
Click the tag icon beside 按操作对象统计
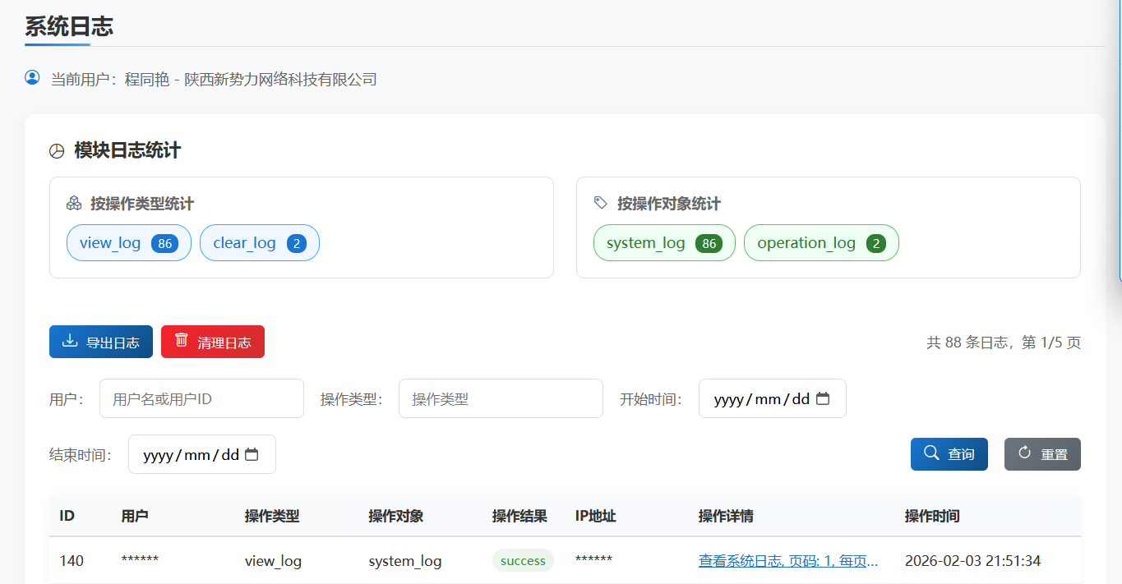pyautogui.click(x=601, y=204)
